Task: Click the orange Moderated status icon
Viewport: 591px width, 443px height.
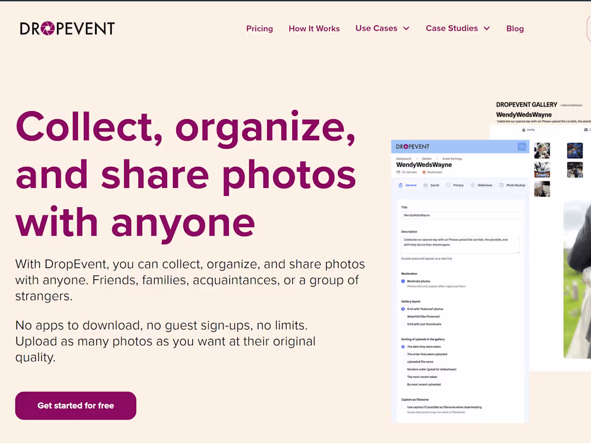Action: pyautogui.click(x=424, y=172)
